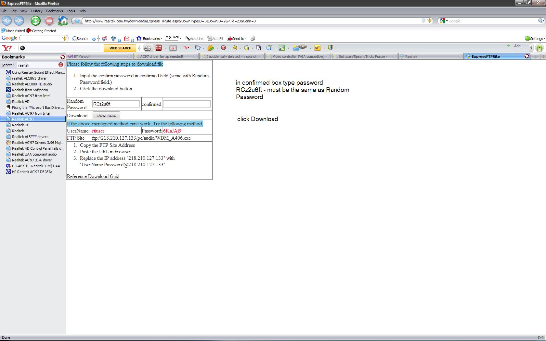Image resolution: width=546 pixels, height=341 pixels.
Task: Open the File menu
Action: tap(4, 11)
